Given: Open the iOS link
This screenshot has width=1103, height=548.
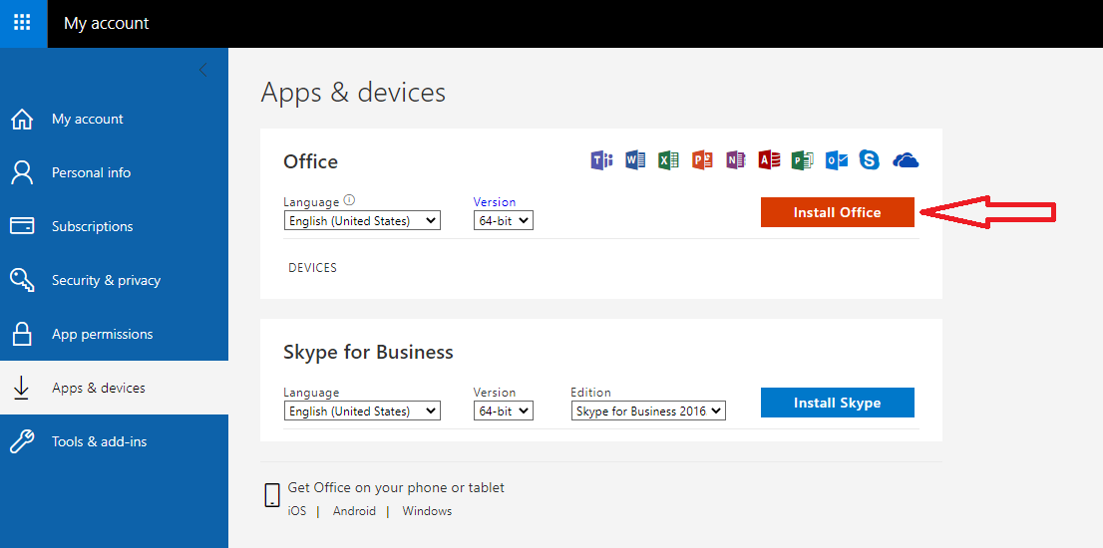Looking at the screenshot, I should click(x=297, y=511).
